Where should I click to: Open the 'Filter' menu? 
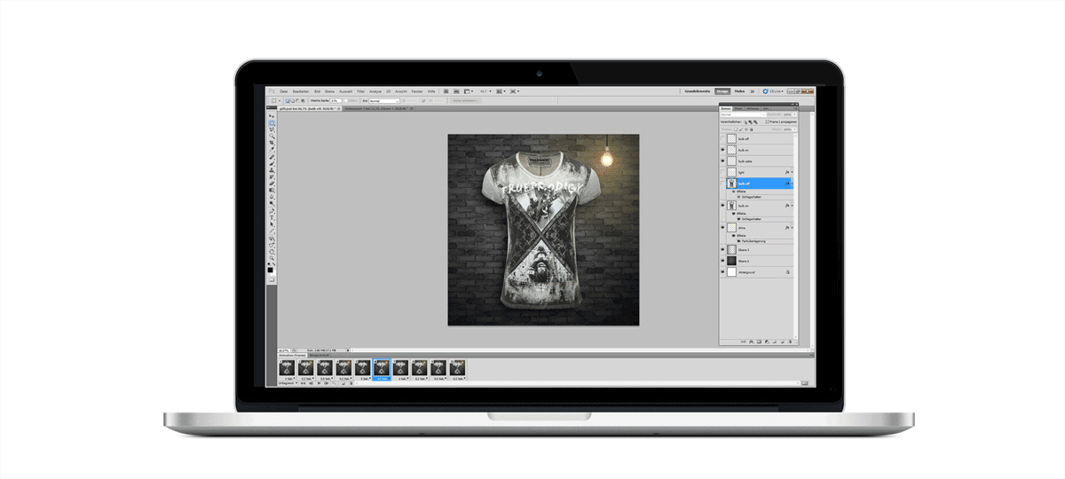pos(360,91)
